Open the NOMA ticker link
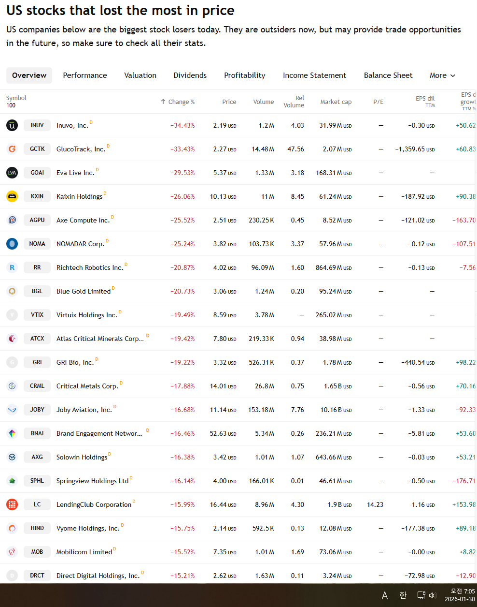The height and width of the screenshot is (607, 477). 37,244
